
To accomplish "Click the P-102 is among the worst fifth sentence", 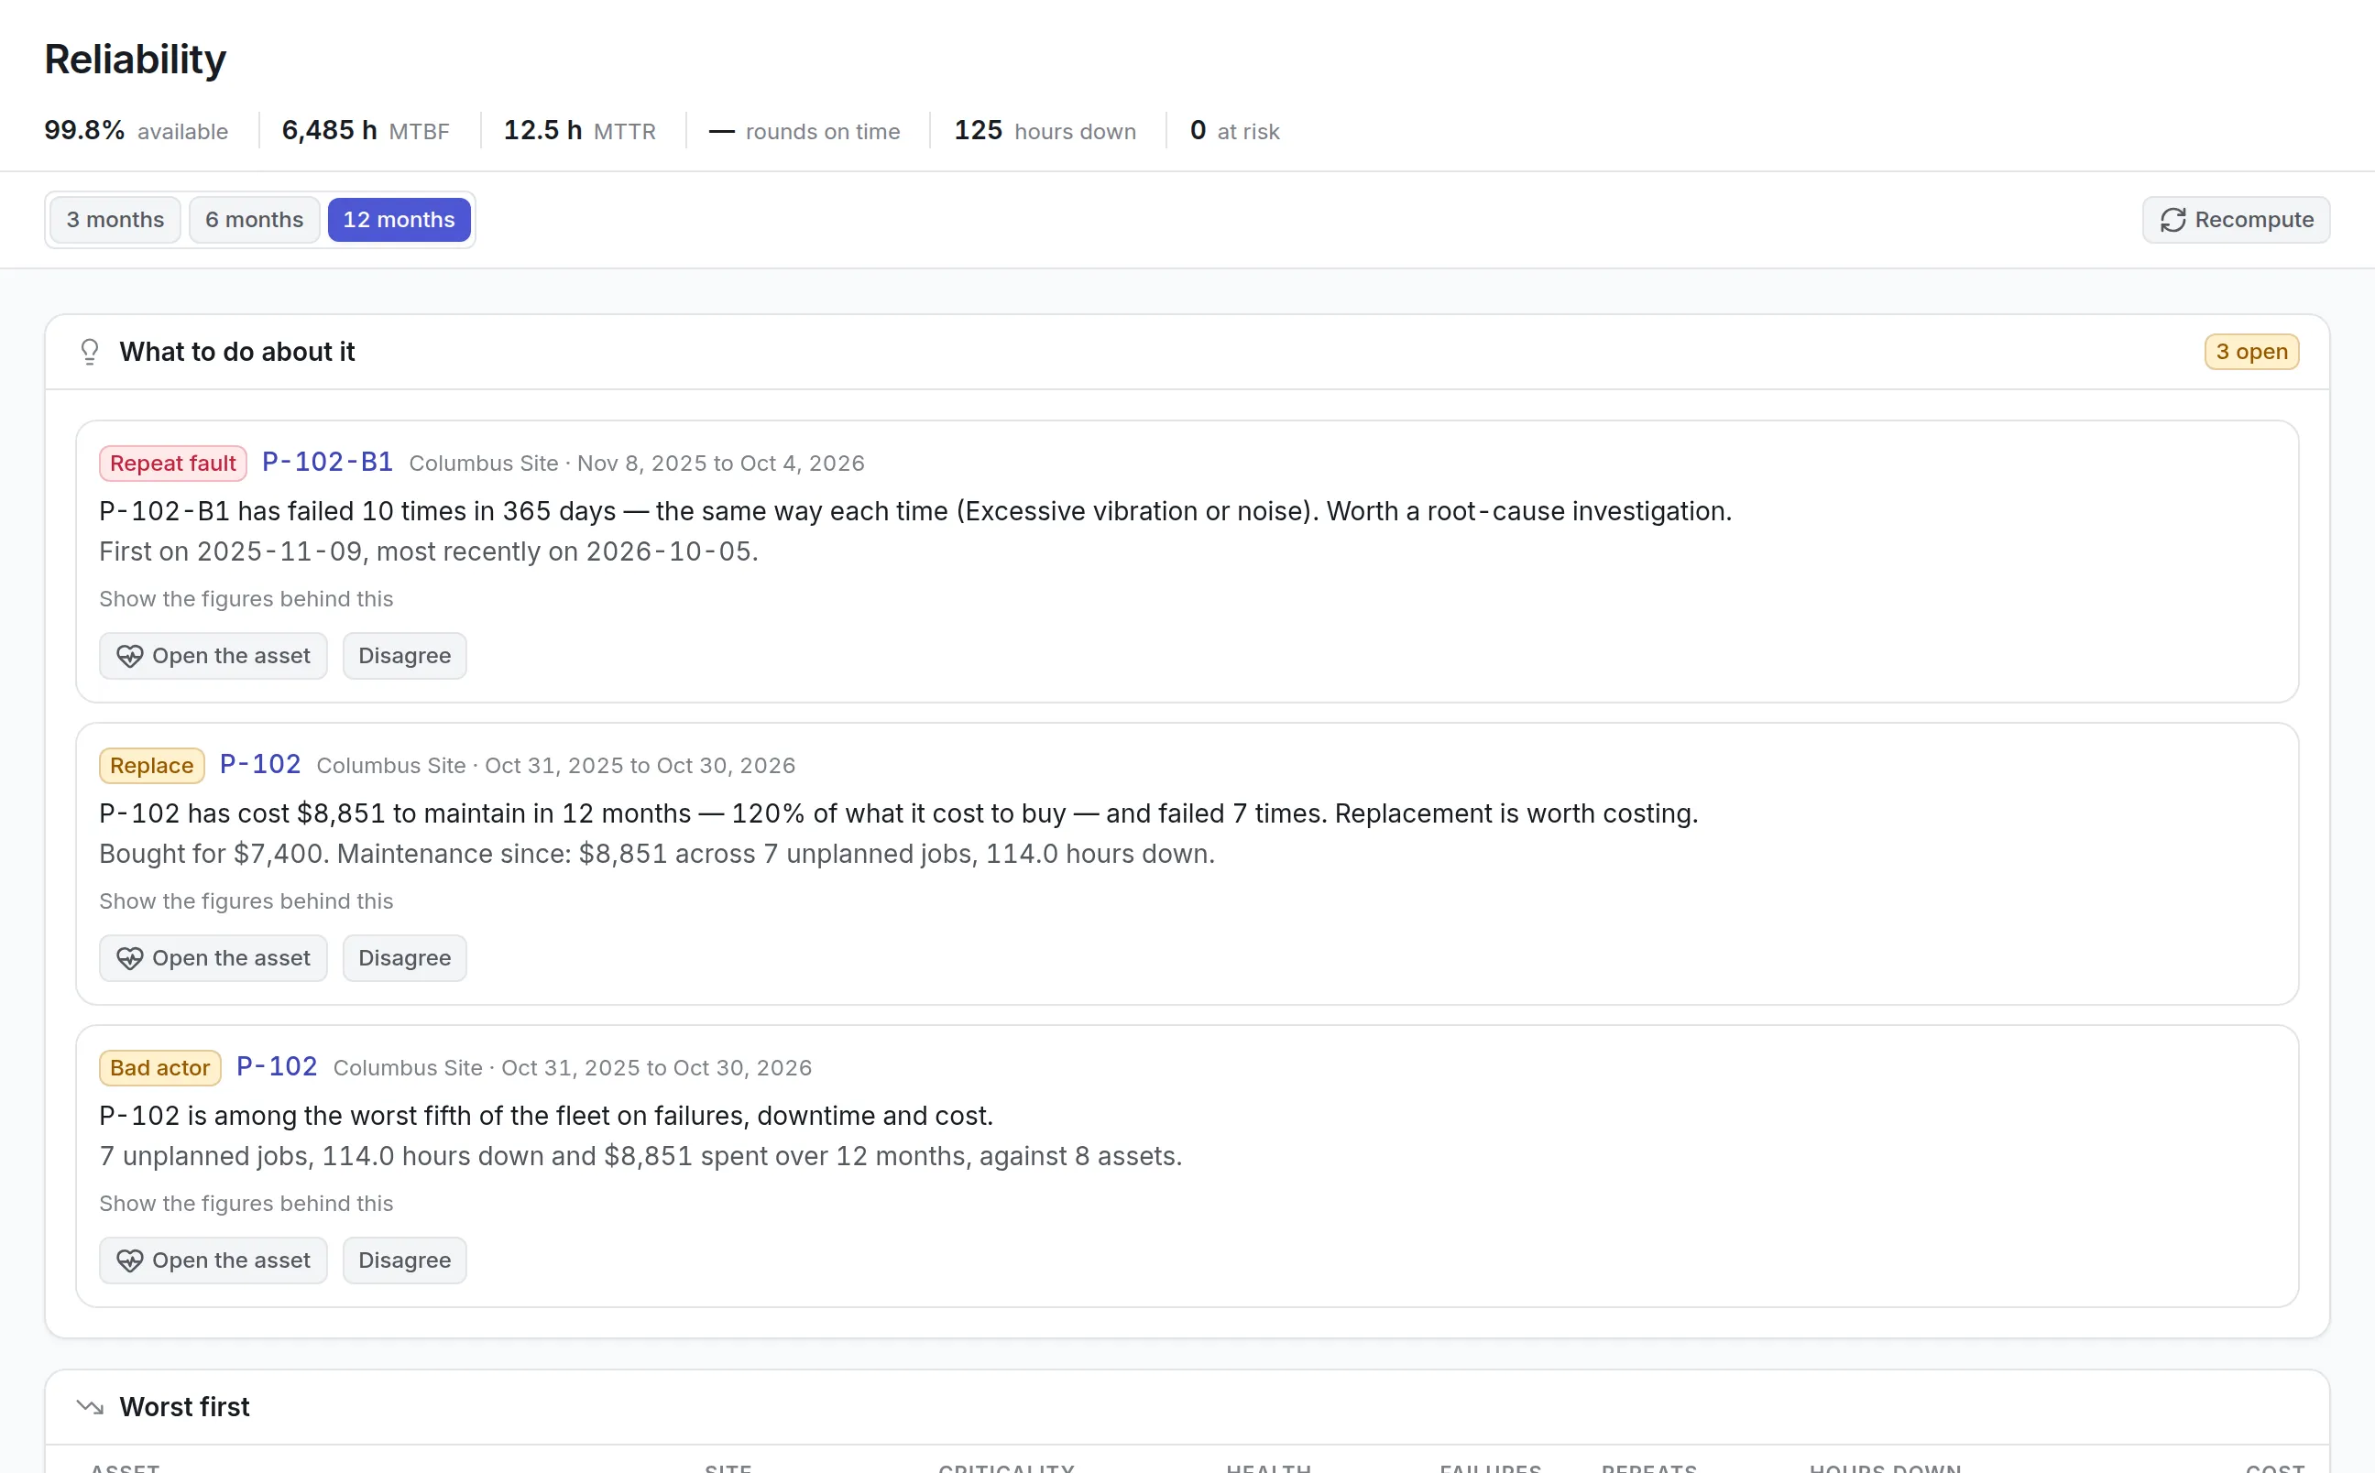I will click(x=546, y=1115).
